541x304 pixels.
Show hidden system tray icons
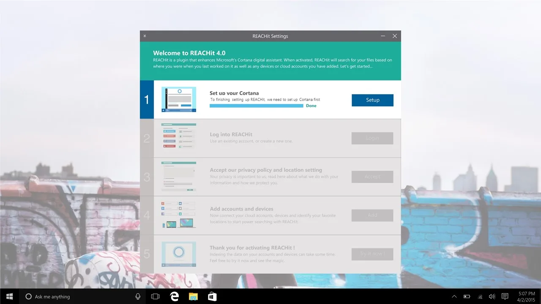tap(454, 296)
